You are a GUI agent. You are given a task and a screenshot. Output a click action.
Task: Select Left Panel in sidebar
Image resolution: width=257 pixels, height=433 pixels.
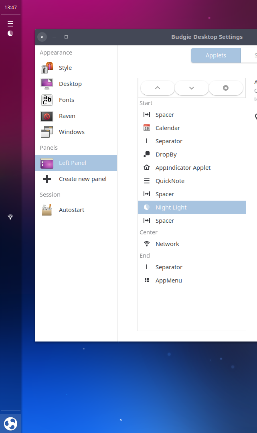(x=76, y=163)
